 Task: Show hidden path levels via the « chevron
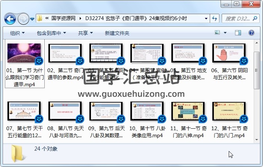(x=47, y=18)
